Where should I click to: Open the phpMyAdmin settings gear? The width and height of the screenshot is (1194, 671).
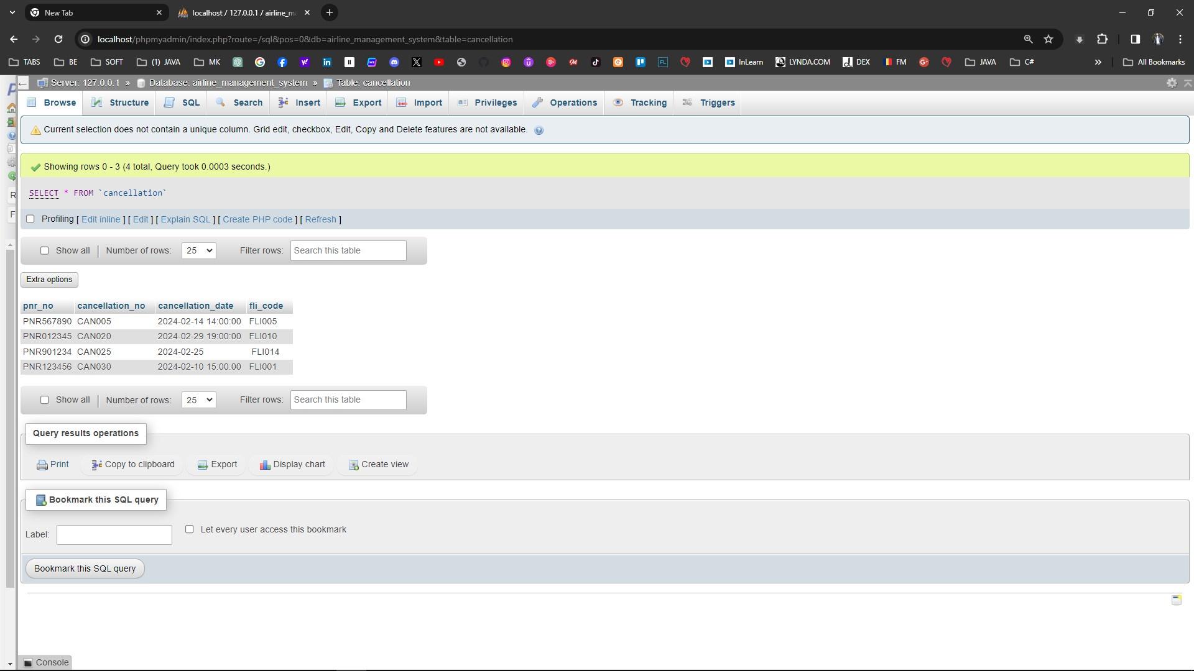click(1172, 83)
